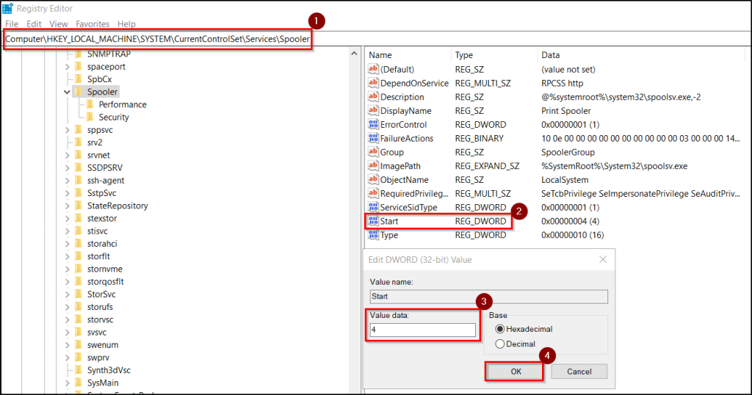752x395 pixels.
Task: Expand the storahci key
Action: 67,244
